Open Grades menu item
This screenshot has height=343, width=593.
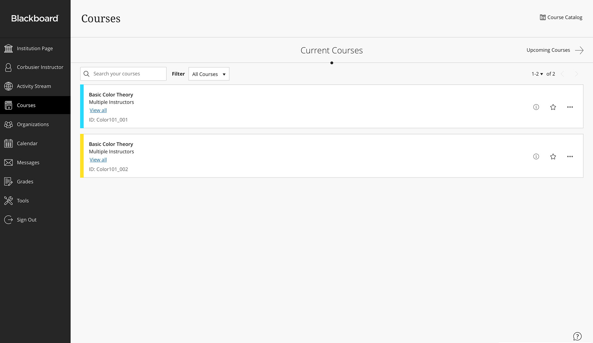coord(35,182)
